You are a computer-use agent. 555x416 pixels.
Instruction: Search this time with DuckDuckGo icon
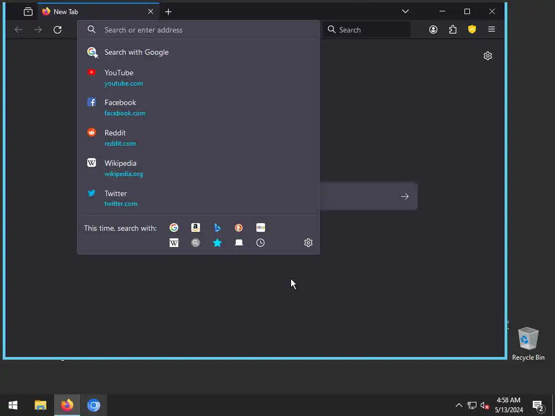239,227
